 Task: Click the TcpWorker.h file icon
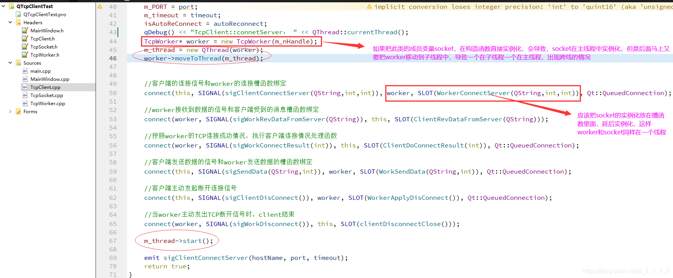(25, 55)
